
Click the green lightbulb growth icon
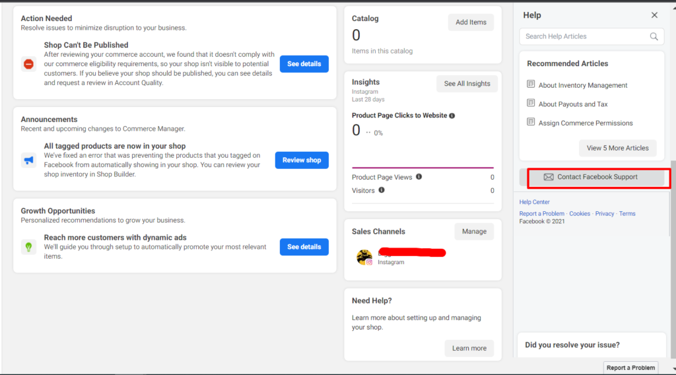[x=28, y=247]
